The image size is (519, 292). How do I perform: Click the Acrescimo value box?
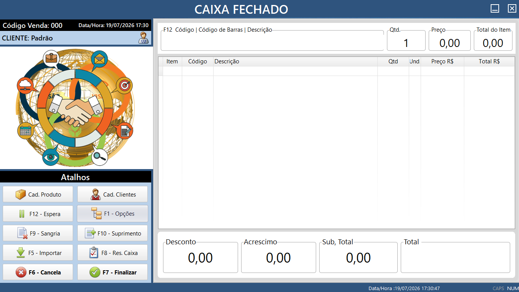(279, 258)
